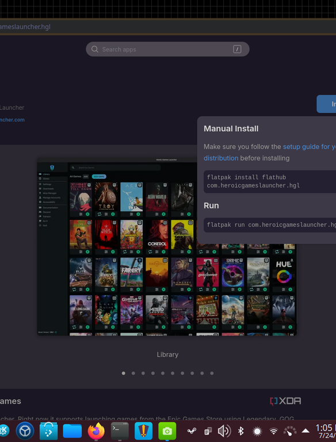Open the heroicgameslauncher.com website link
Image resolution: width=336 pixels, height=442 pixels.
[x=12, y=120]
